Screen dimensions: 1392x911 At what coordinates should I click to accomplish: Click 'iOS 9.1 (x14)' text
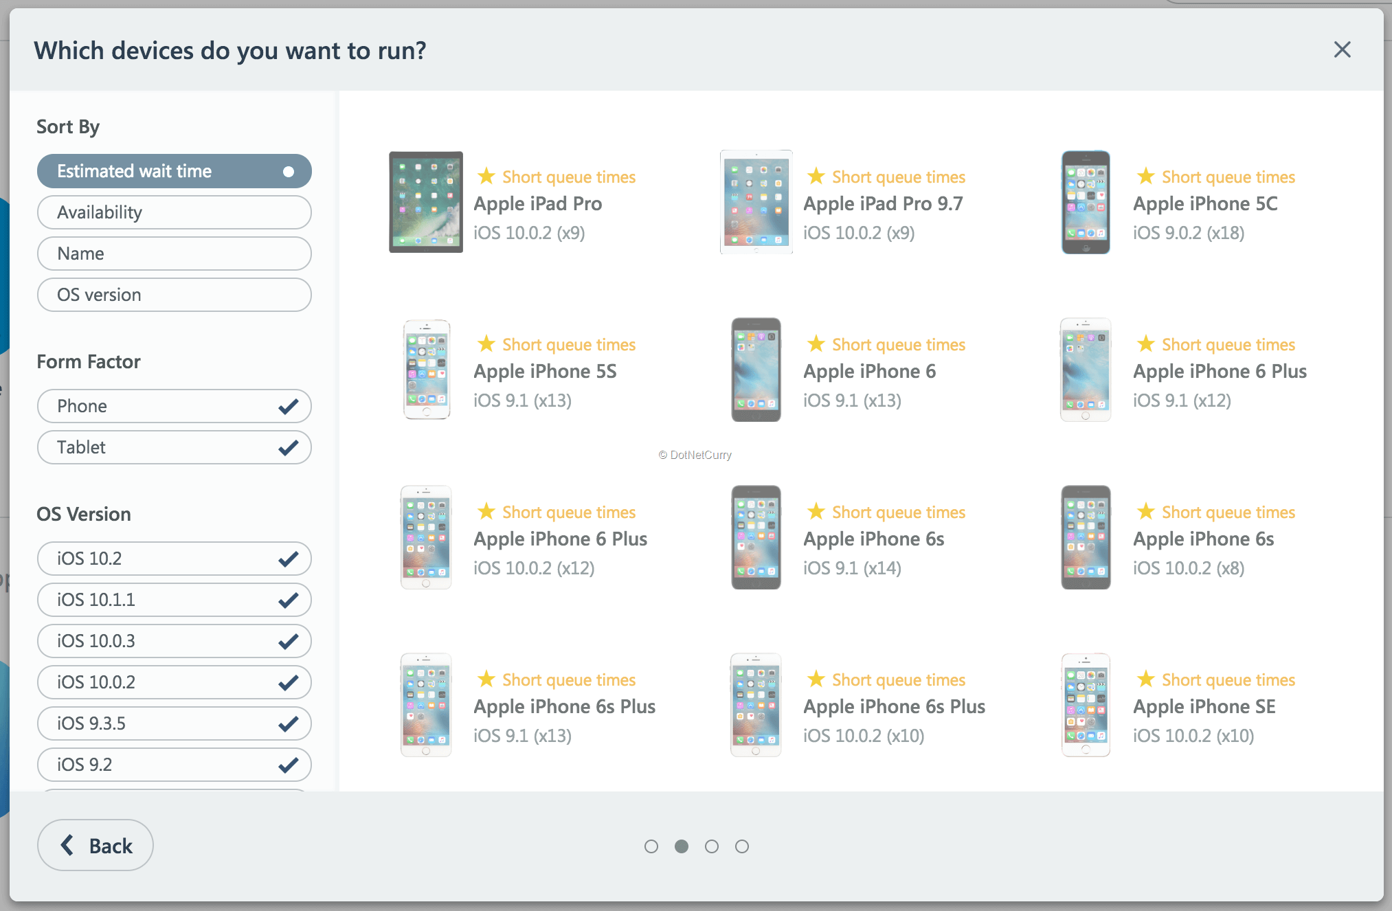click(x=853, y=568)
